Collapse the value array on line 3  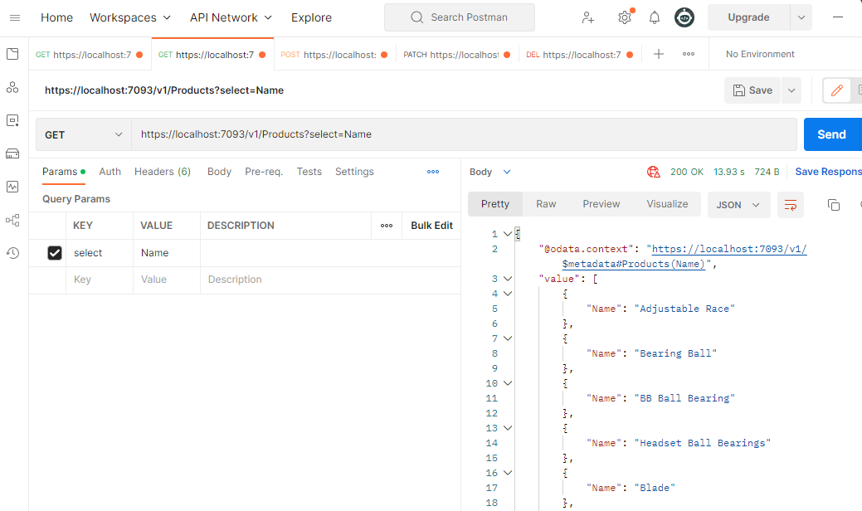pyautogui.click(x=508, y=279)
